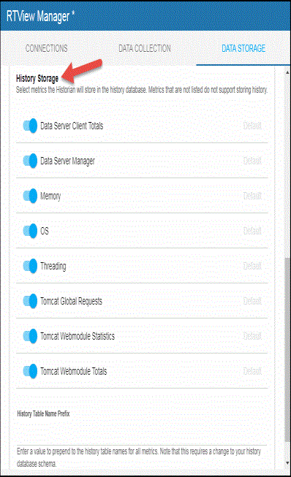Viewport: 291px width, 477px height.
Task: Toggle Data Server Client Totals history storage
Action: pos(30,126)
